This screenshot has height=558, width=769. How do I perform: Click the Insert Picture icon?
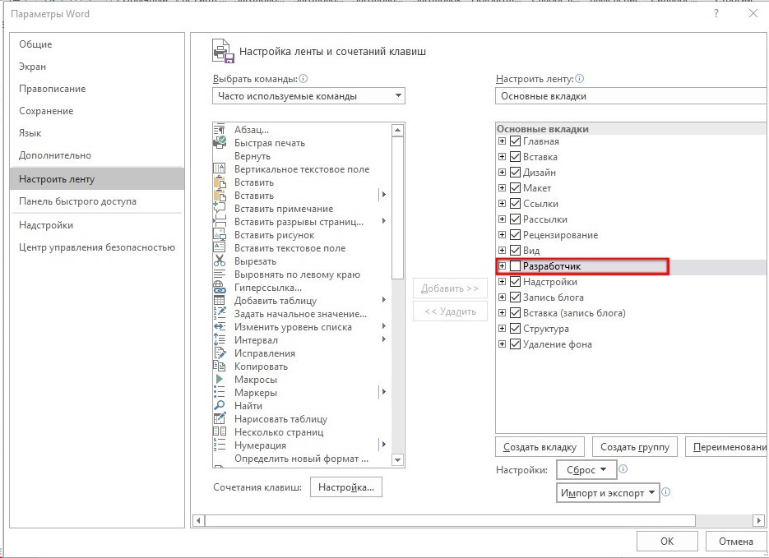pos(220,235)
